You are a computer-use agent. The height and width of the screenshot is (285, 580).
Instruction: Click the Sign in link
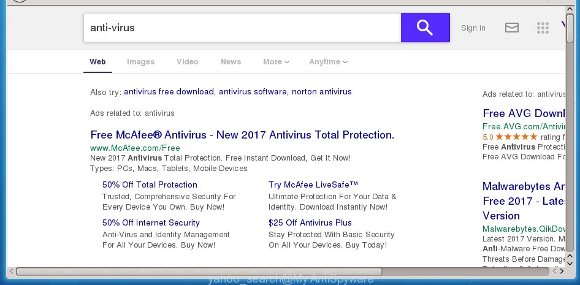(473, 28)
